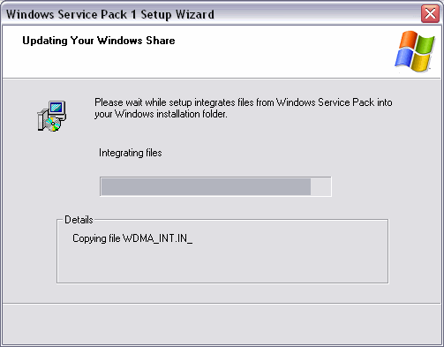
Task: Click the CD disc in setup icon
Action: (x=53, y=124)
